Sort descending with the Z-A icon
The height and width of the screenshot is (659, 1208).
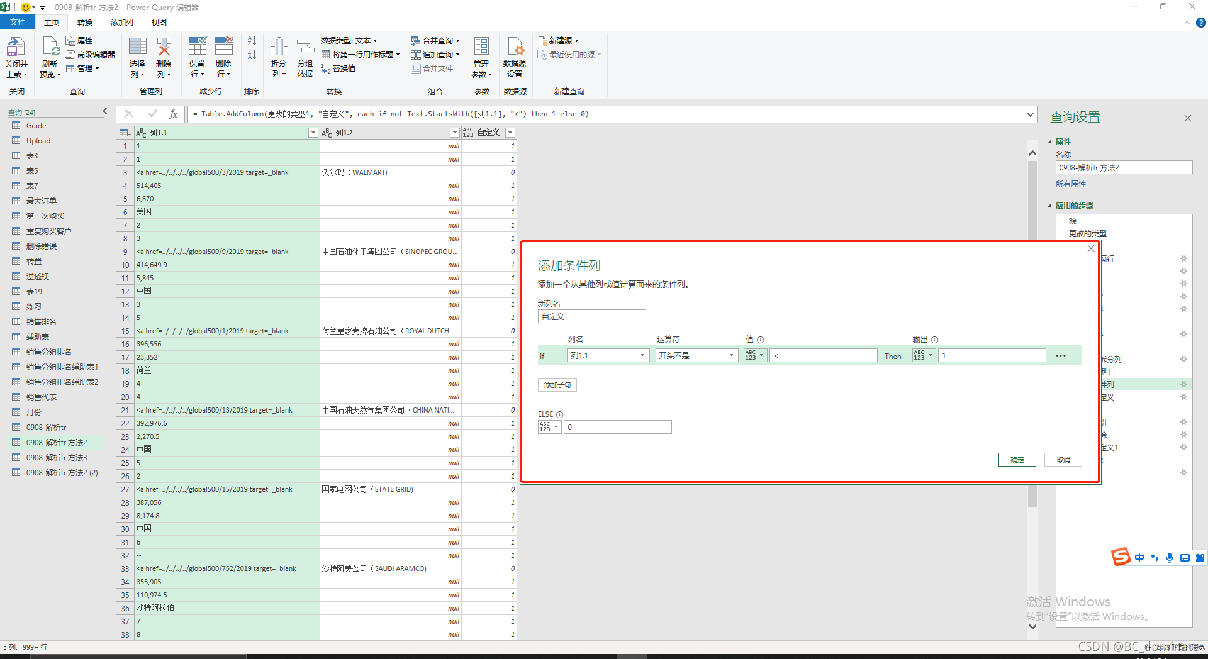252,55
